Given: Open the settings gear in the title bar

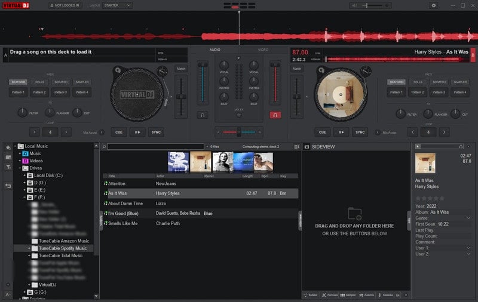Looking at the screenshot, I should (434, 5).
